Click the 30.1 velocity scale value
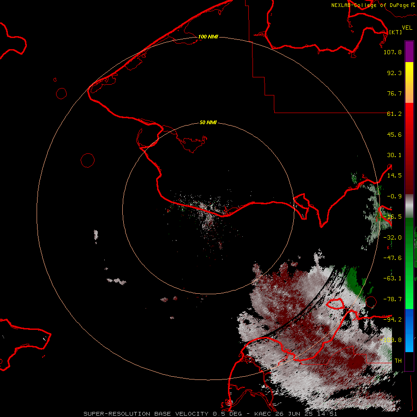The height and width of the screenshot is (417, 417). click(394, 155)
